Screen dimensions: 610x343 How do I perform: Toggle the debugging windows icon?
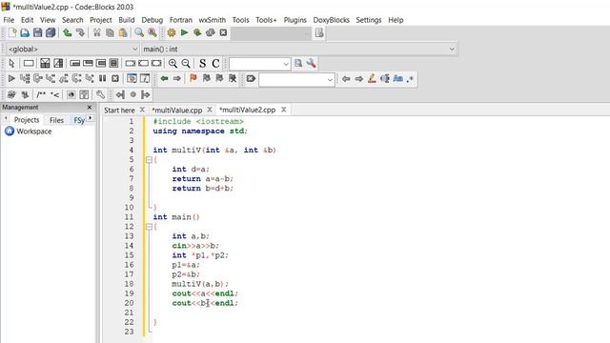click(132, 78)
